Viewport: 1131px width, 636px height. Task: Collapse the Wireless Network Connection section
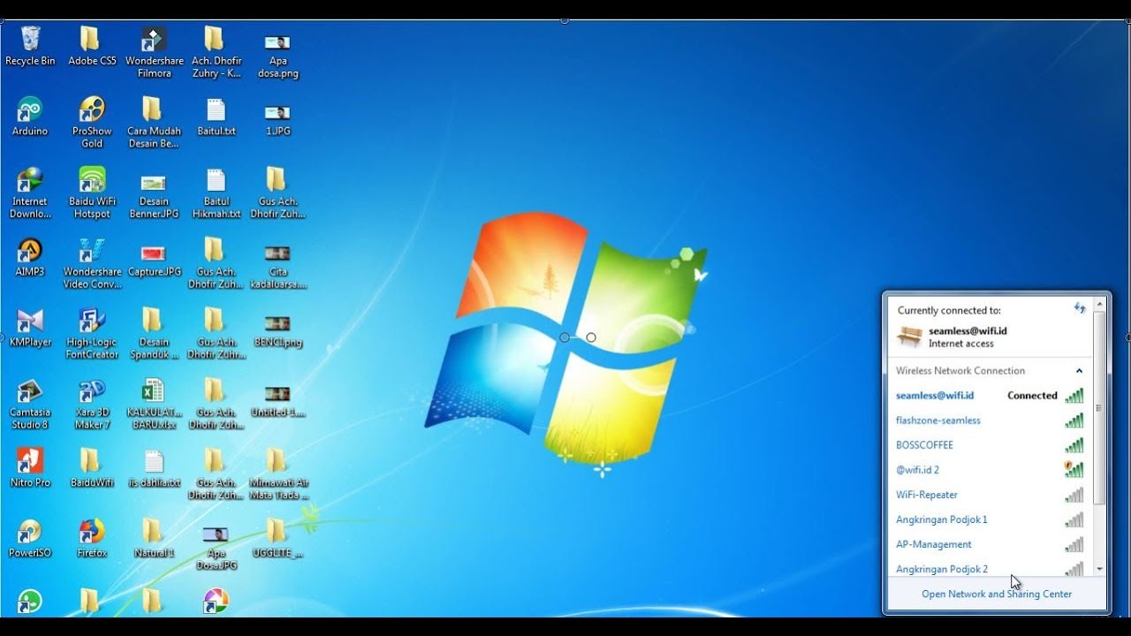(1079, 371)
